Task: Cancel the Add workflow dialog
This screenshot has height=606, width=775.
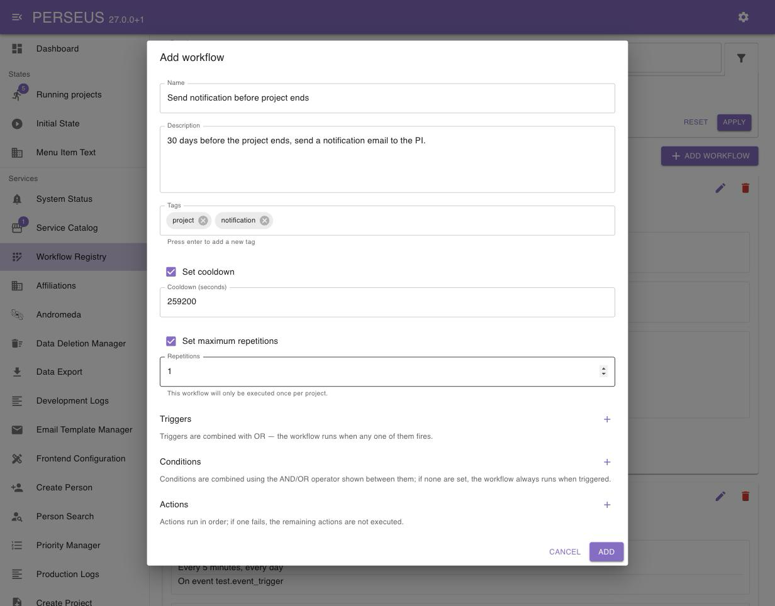Action: click(565, 552)
